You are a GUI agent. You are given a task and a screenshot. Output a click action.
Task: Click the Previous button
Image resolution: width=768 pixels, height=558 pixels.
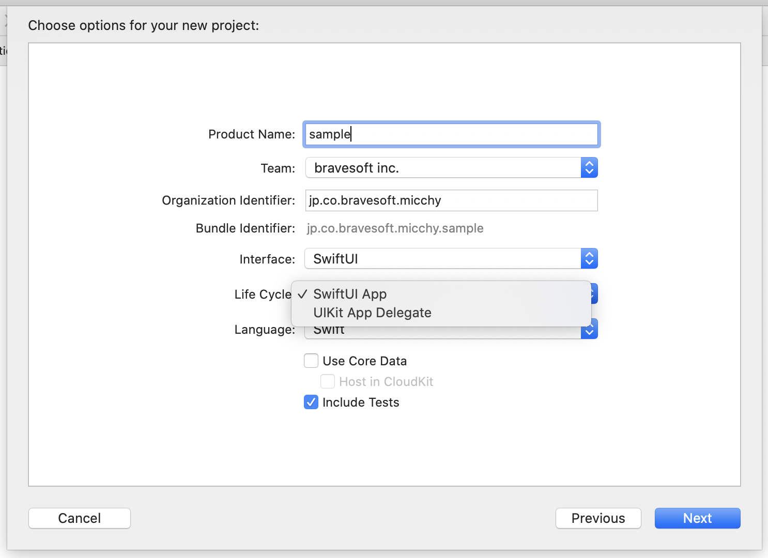pyautogui.click(x=598, y=518)
